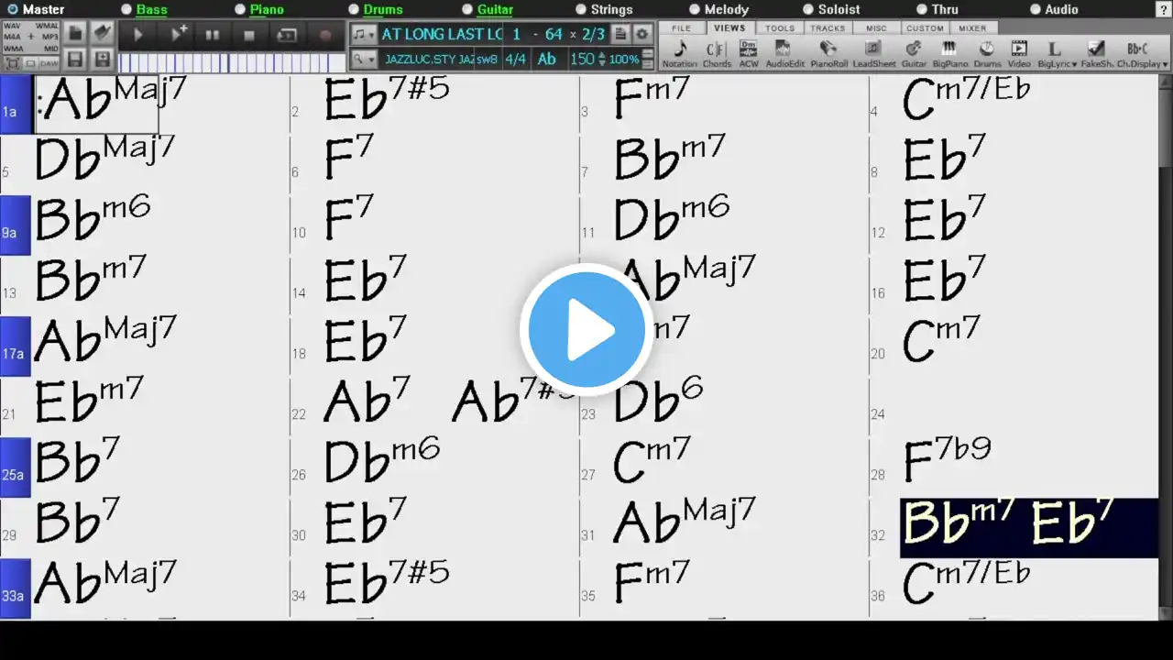Click the tempo 150 spinner arrows
1173x660 pixels.
tap(601, 59)
